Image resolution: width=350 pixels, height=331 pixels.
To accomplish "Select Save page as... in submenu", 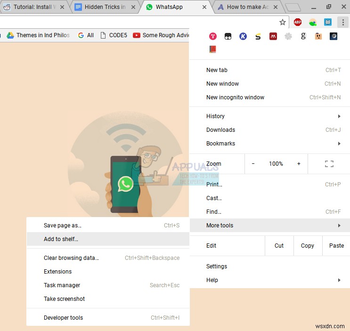I will point(108,225).
